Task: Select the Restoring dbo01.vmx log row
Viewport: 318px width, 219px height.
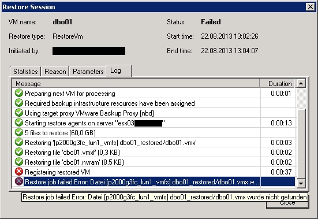Action: pos(154,143)
